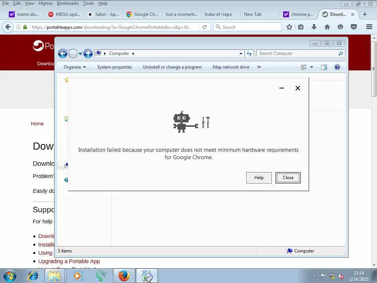
Task: Expand Explorer address bar history dropdown
Action: 241,54
